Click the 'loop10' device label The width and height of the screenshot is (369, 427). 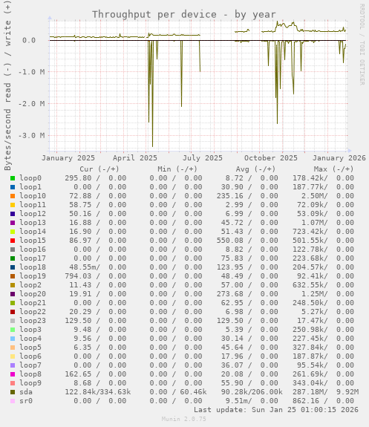33,196
